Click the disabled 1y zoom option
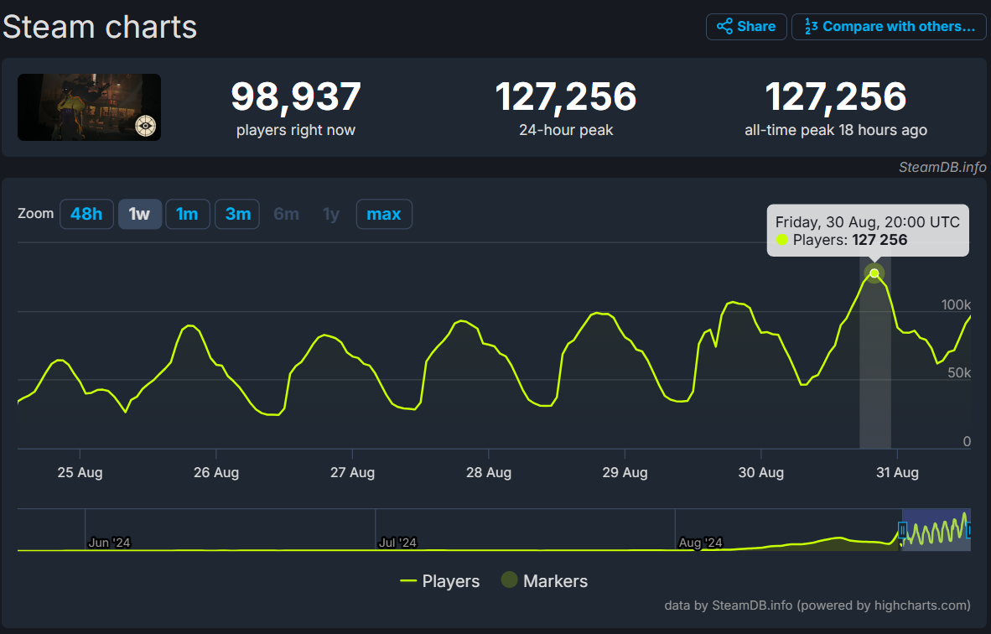The image size is (991, 634). point(331,214)
